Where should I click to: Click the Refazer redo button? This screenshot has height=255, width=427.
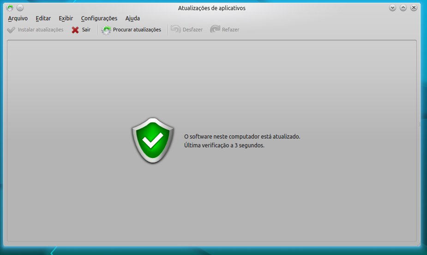point(225,30)
